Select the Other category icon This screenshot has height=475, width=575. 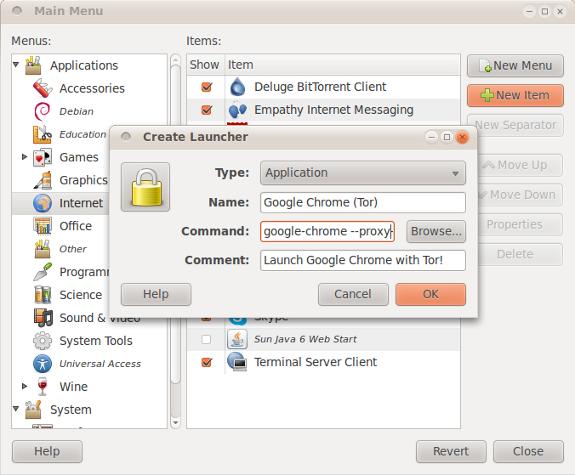[43, 249]
